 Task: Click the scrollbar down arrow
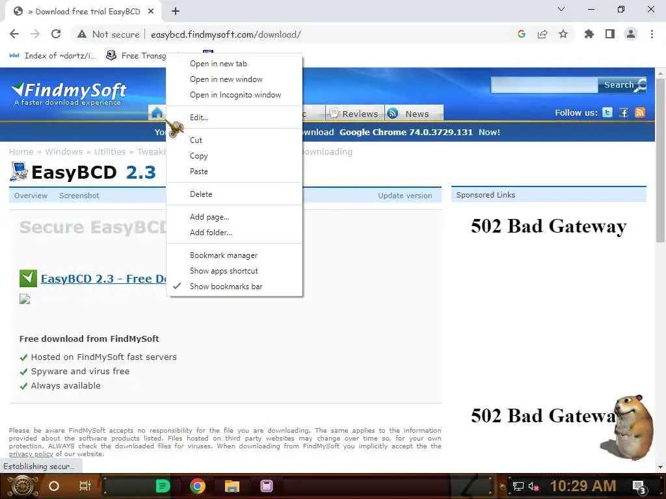(x=660, y=467)
